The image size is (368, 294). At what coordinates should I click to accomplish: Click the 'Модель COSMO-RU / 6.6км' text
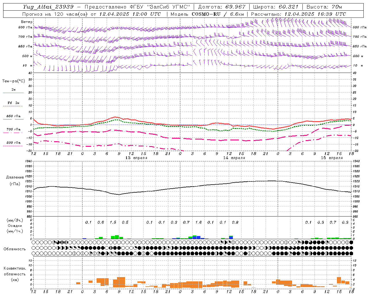207,14
